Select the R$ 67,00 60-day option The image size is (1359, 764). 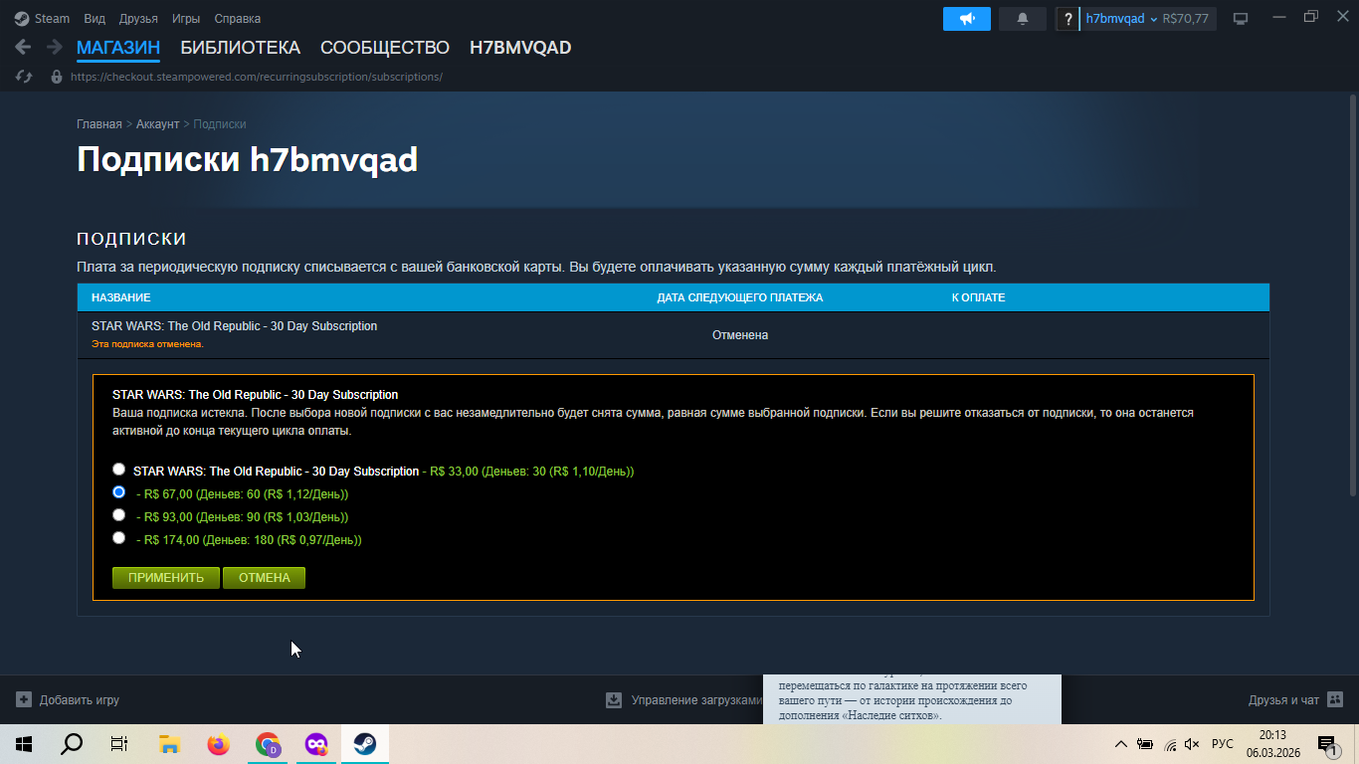click(119, 492)
